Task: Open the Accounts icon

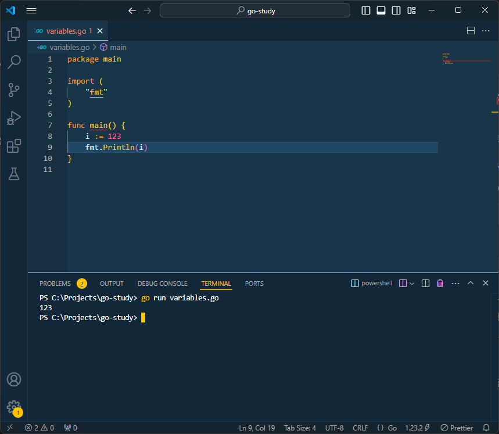Action: pos(13,379)
